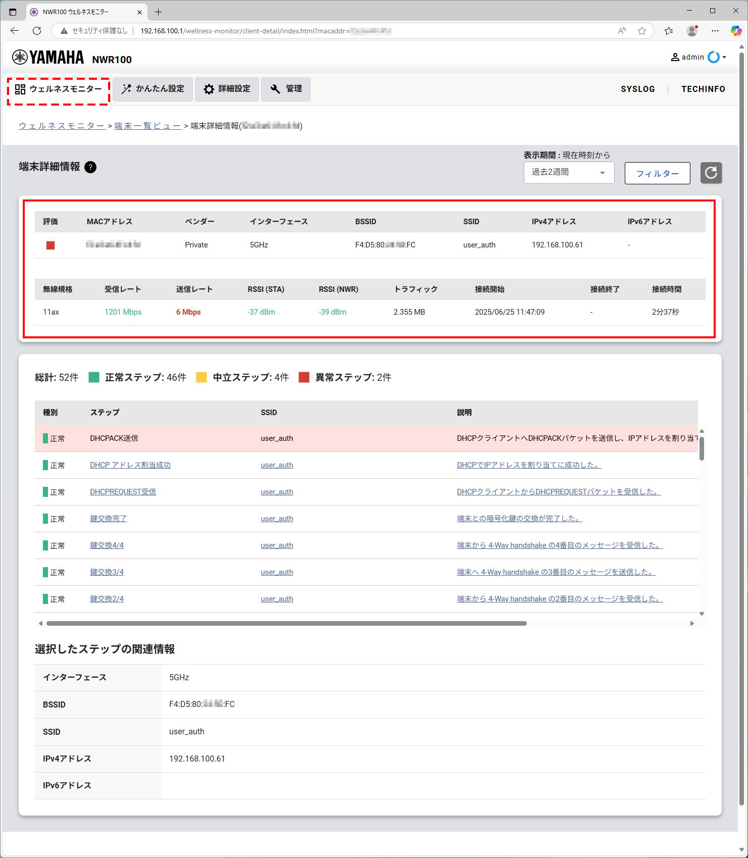This screenshot has width=748, height=858.
Task: Go back with the browser back arrow
Action: click(x=15, y=31)
